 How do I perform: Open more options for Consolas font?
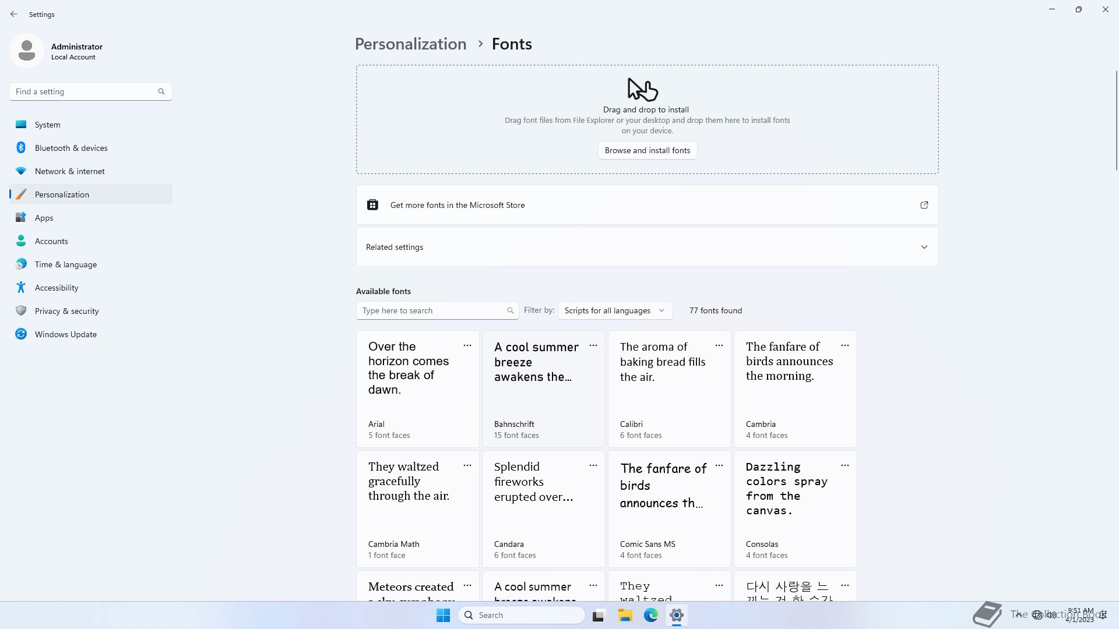(x=844, y=466)
